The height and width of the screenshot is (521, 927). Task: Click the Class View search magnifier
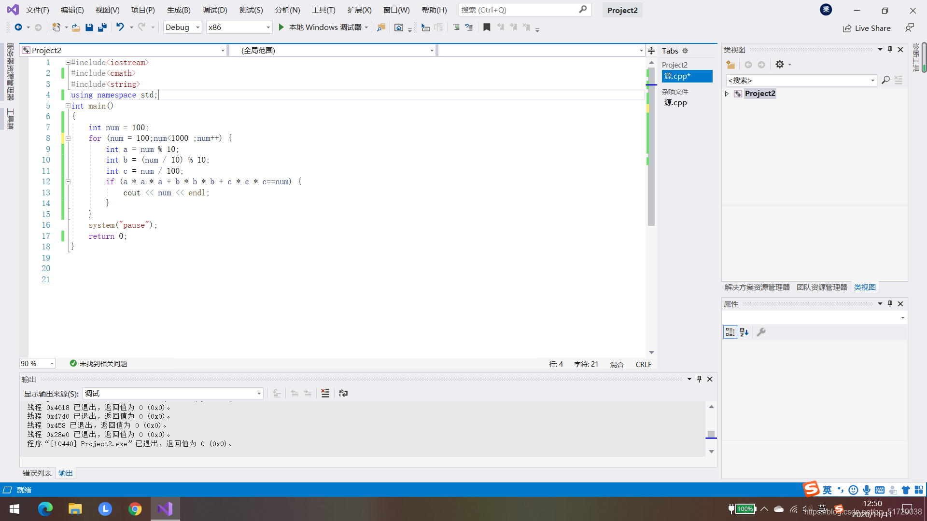(885, 80)
